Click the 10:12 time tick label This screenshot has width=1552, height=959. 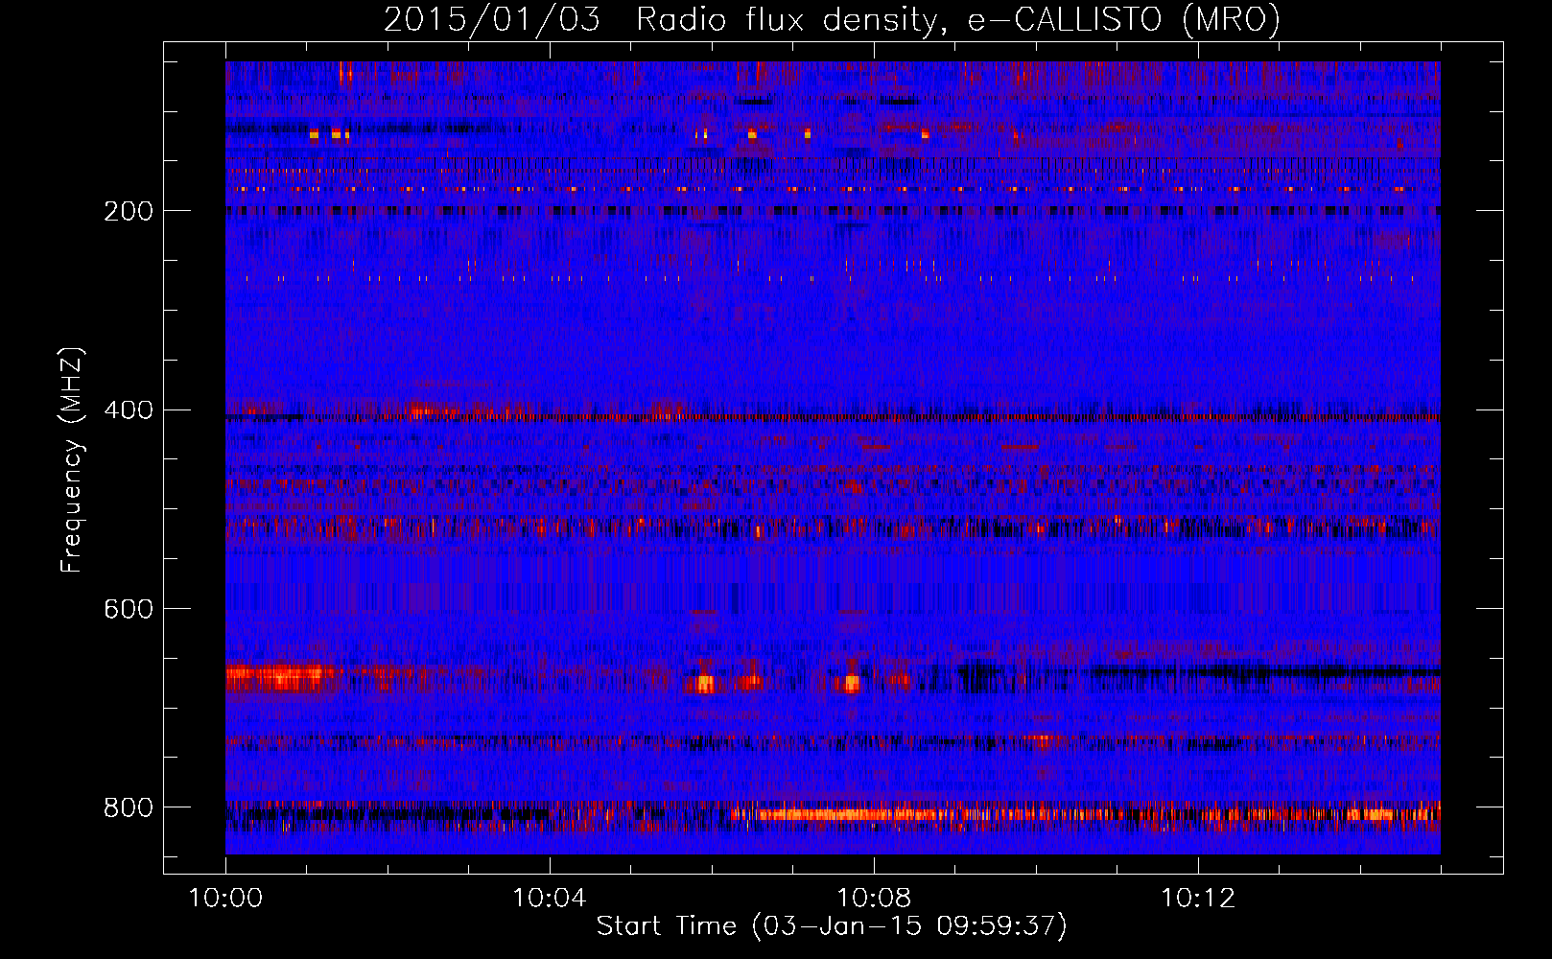point(1197,899)
